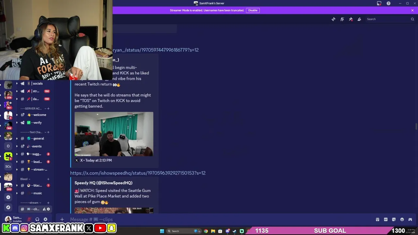The image size is (418, 235).
Task: Open the Help icon
Action: [388, 3]
